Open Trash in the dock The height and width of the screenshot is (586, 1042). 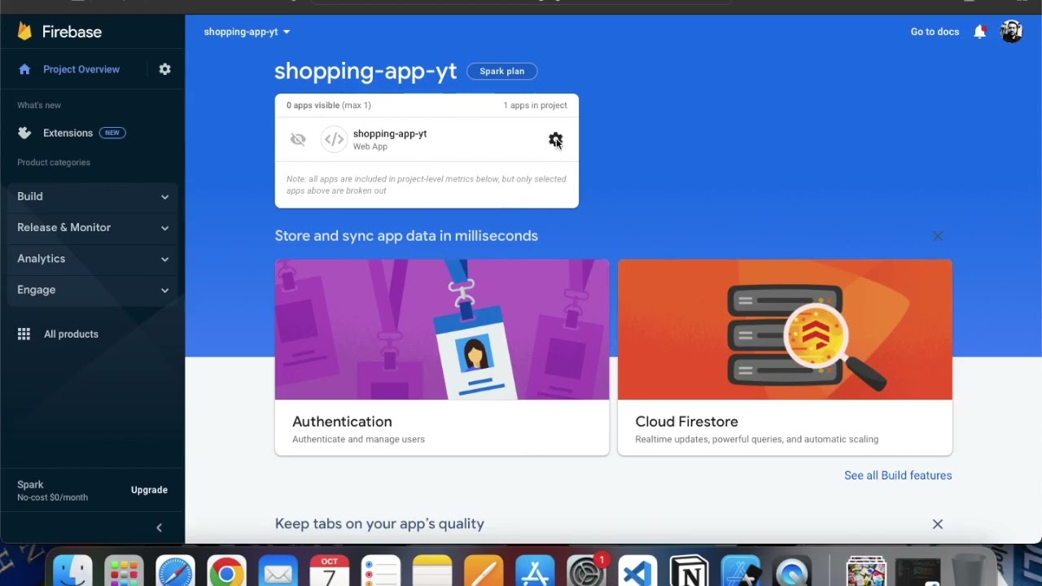click(969, 571)
